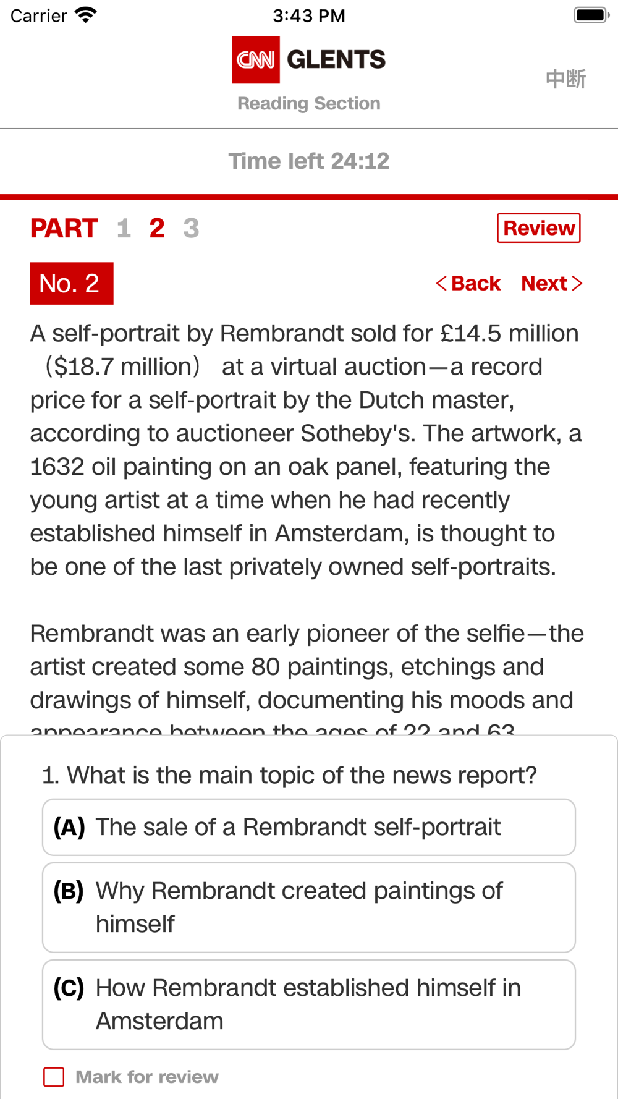Enable the Mark for review checkbox
Screen dimensions: 618x1099
pyautogui.click(x=54, y=1077)
